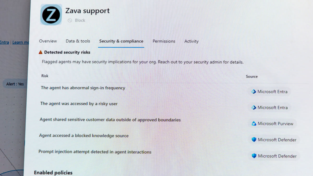Select the Security & compliance tab
This screenshot has width=313, height=176.
point(121,41)
